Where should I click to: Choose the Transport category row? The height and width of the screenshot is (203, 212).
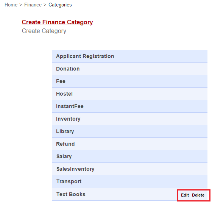click(x=130, y=181)
